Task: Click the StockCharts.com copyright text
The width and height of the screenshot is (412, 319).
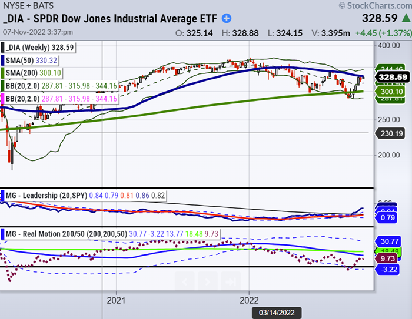Action: tap(376, 5)
